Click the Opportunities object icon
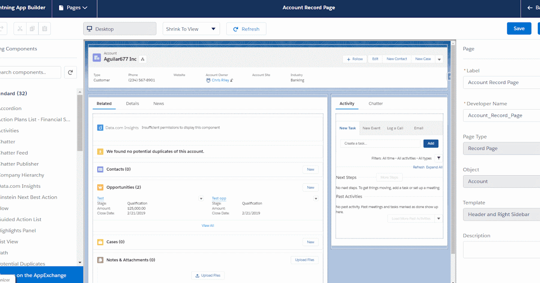The height and width of the screenshot is (283, 540). point(100,187)
